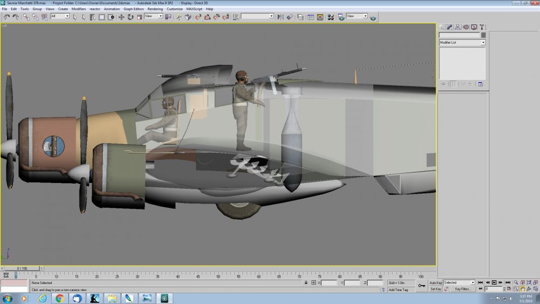
Task: Open the Schematic View icon
Action: (x=320, y=17)
